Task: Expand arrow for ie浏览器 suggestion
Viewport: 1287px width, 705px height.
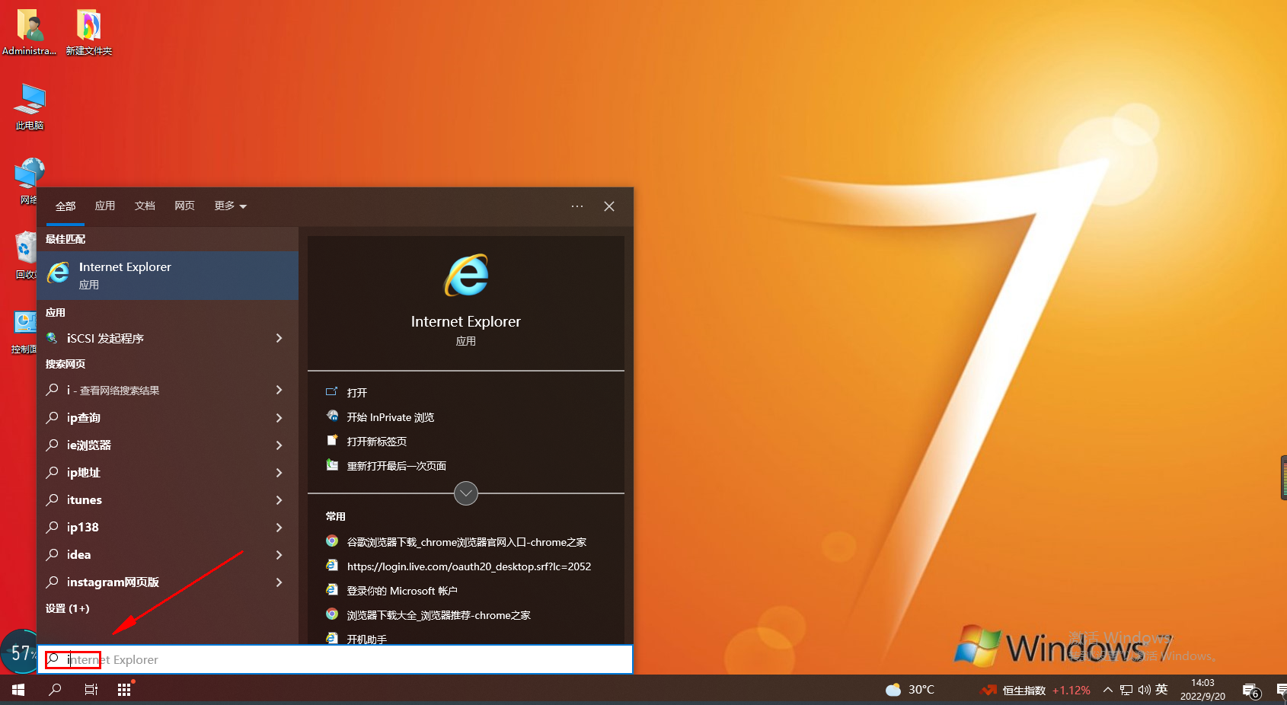Action: point(279,445)
